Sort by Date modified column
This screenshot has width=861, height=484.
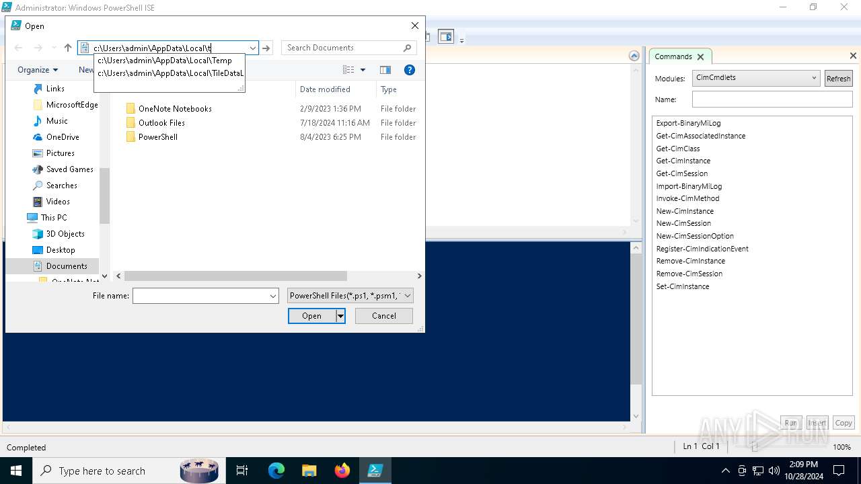325,89
